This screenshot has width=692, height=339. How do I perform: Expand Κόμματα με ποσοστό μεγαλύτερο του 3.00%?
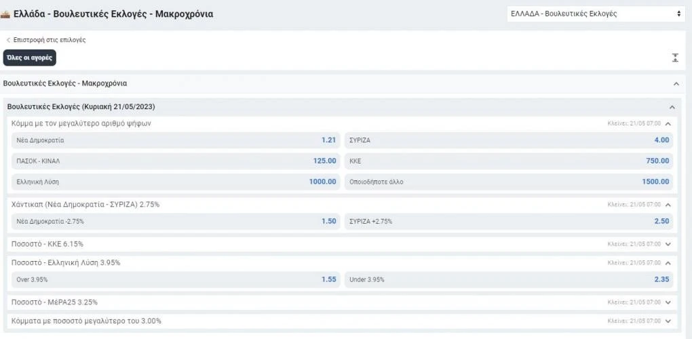click(x=668, y=321)
